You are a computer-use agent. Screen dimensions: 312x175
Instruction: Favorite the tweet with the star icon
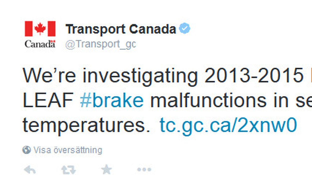[x=106, y=170]
